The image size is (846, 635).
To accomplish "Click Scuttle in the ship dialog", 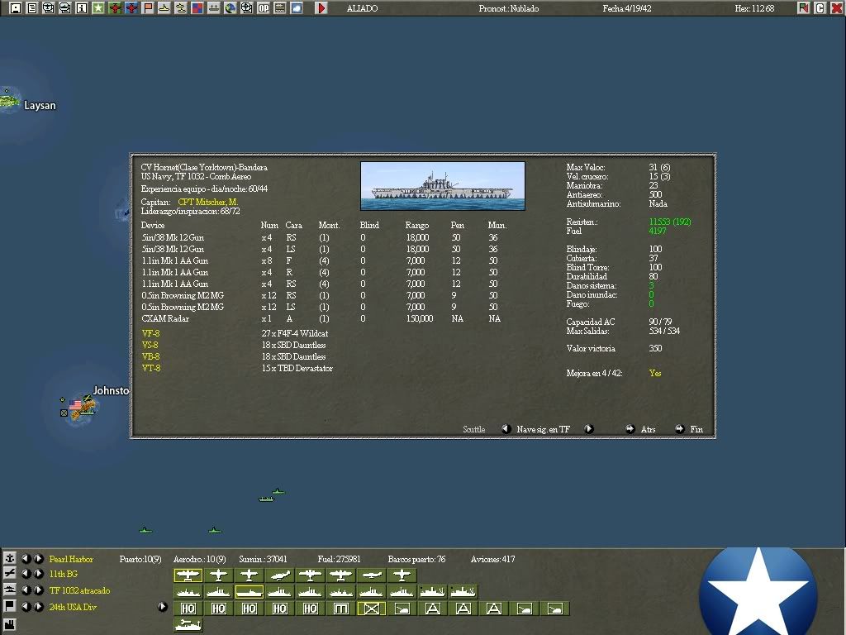I will [x=473, y=429].
